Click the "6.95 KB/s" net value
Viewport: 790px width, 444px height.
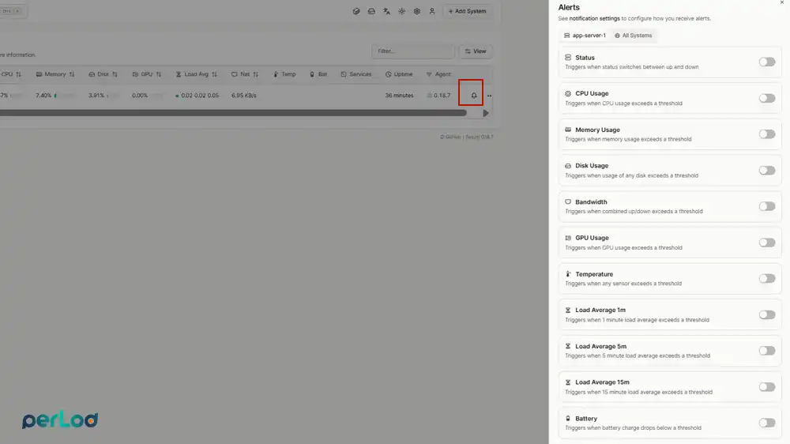244,96
